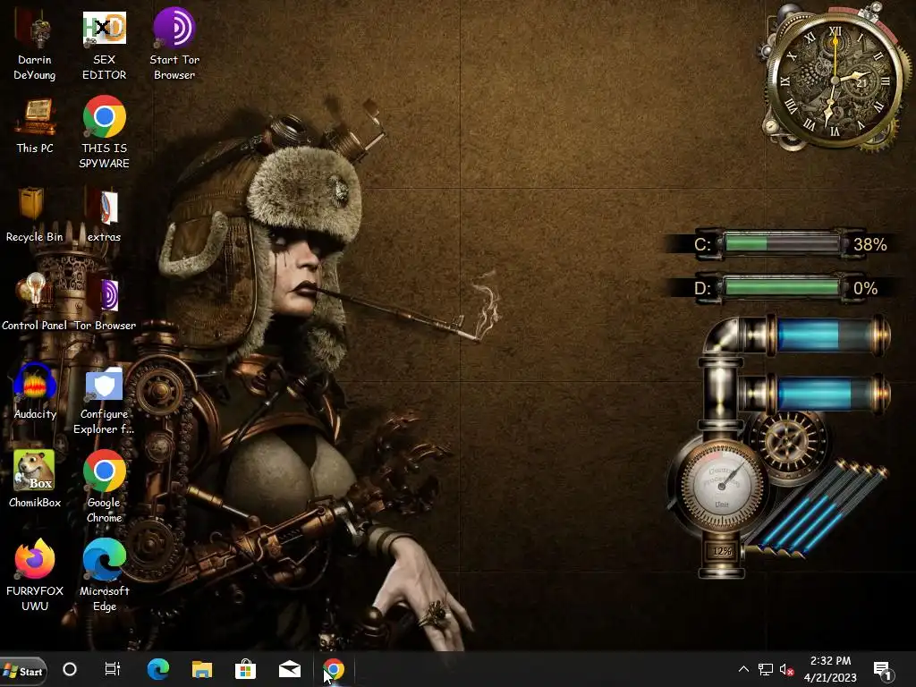916x687 pixels.
Task: Click the lower blue tube meter gadget
Action: (x=827, y=394)
